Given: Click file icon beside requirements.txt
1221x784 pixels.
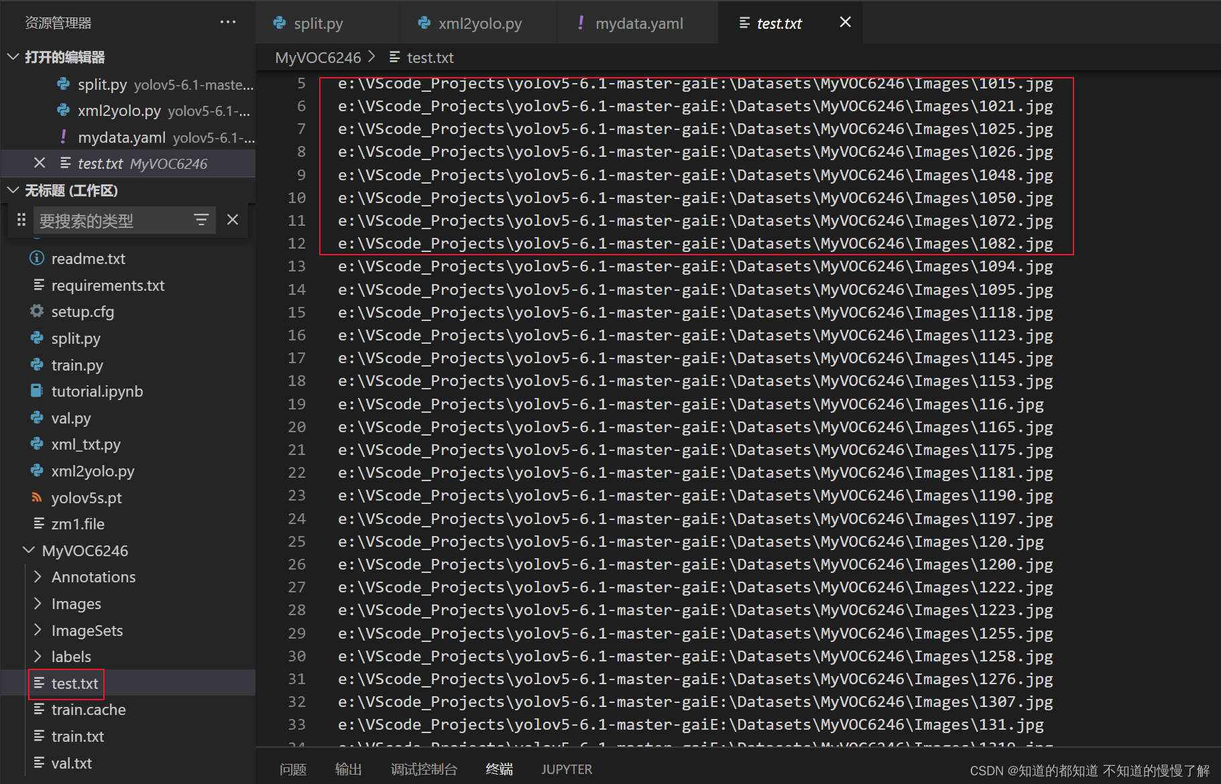Looking at the screenshot, I should (x=39, y=285).
